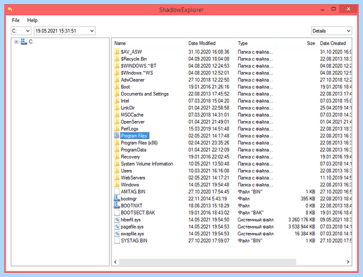The image size is (363, 277).
Task: Click the Intel folder icon
Action: [117, 100]
